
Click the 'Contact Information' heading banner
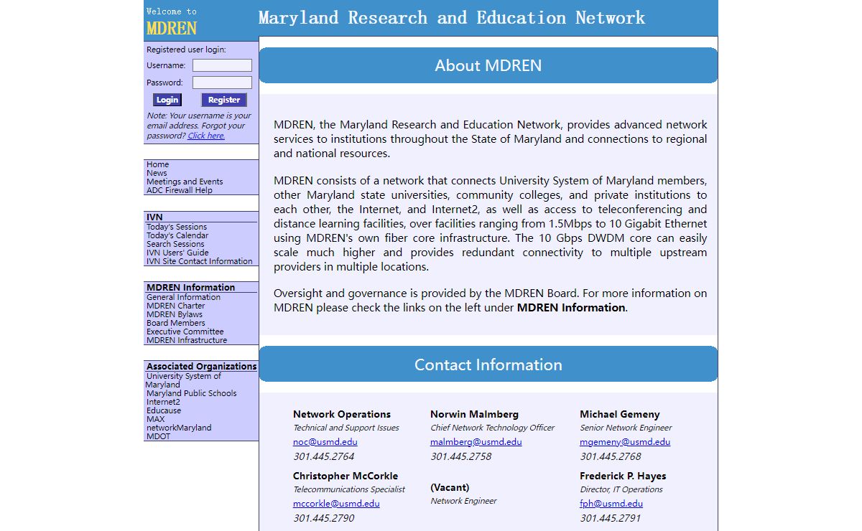point(488,365)
